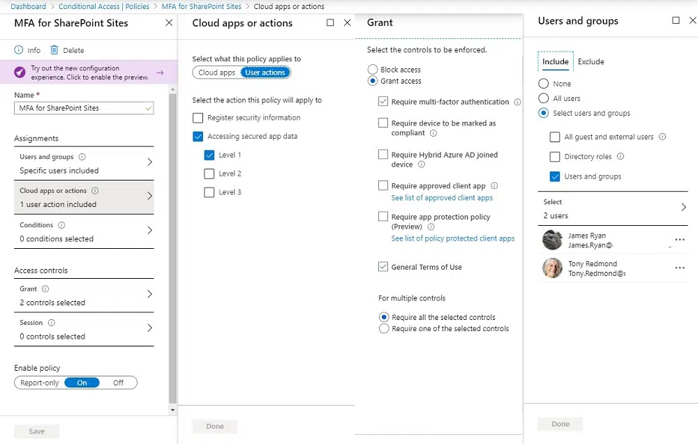
Task: Switch to the Exclude tab
Action: pos(591,61)
